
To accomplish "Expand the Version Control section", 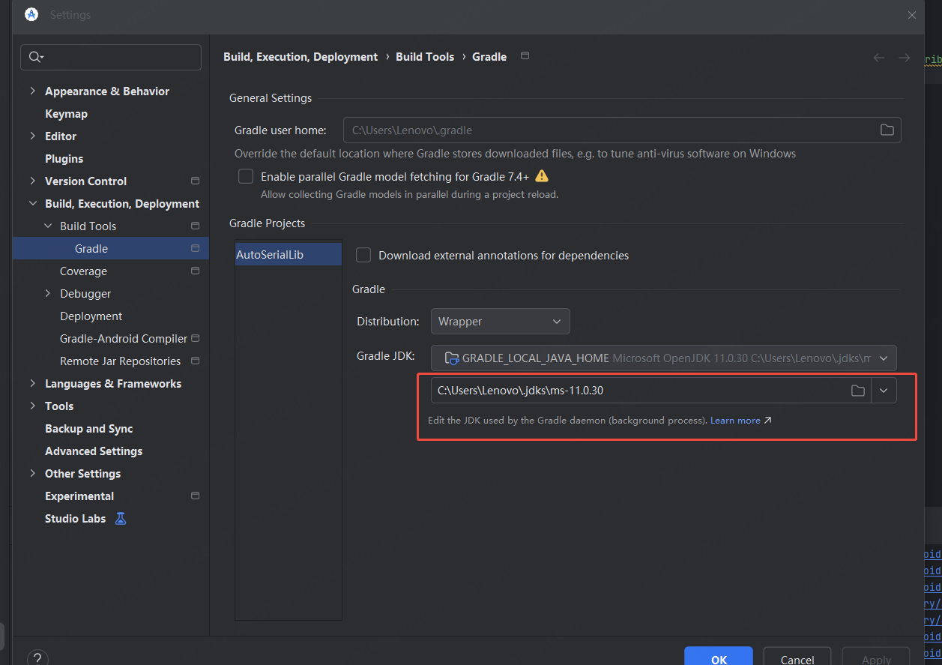I will (x=32, y=181).
